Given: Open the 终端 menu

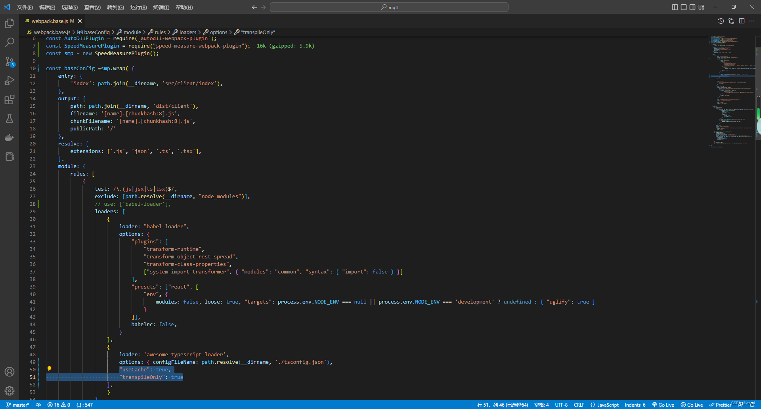Looking at the screenshot, I should pos(161,7).
